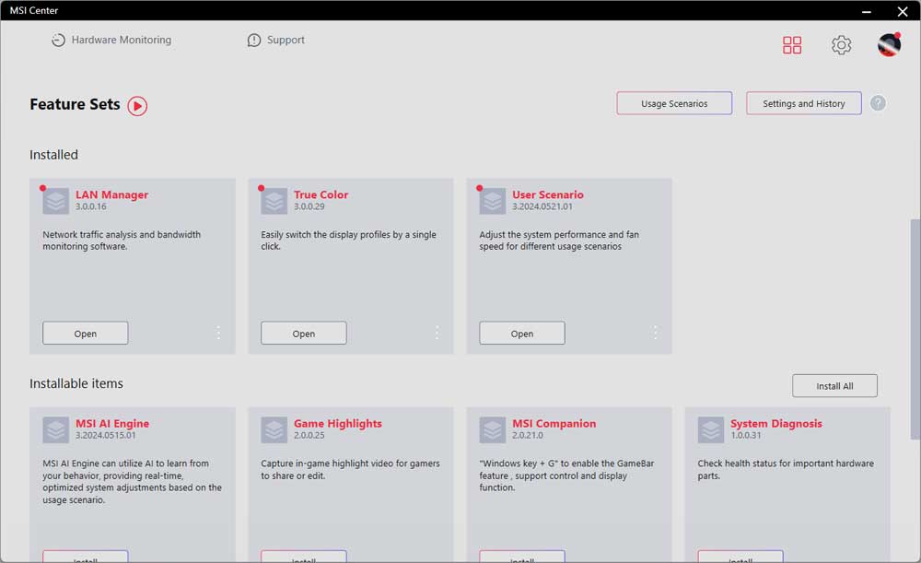Click the Usage Scenarios button

click(674, 103)
